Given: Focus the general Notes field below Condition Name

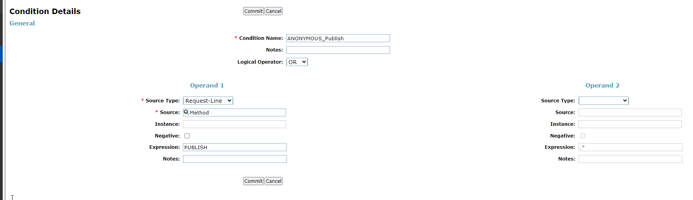Looking at the screenshot, I should coord(338,50).
